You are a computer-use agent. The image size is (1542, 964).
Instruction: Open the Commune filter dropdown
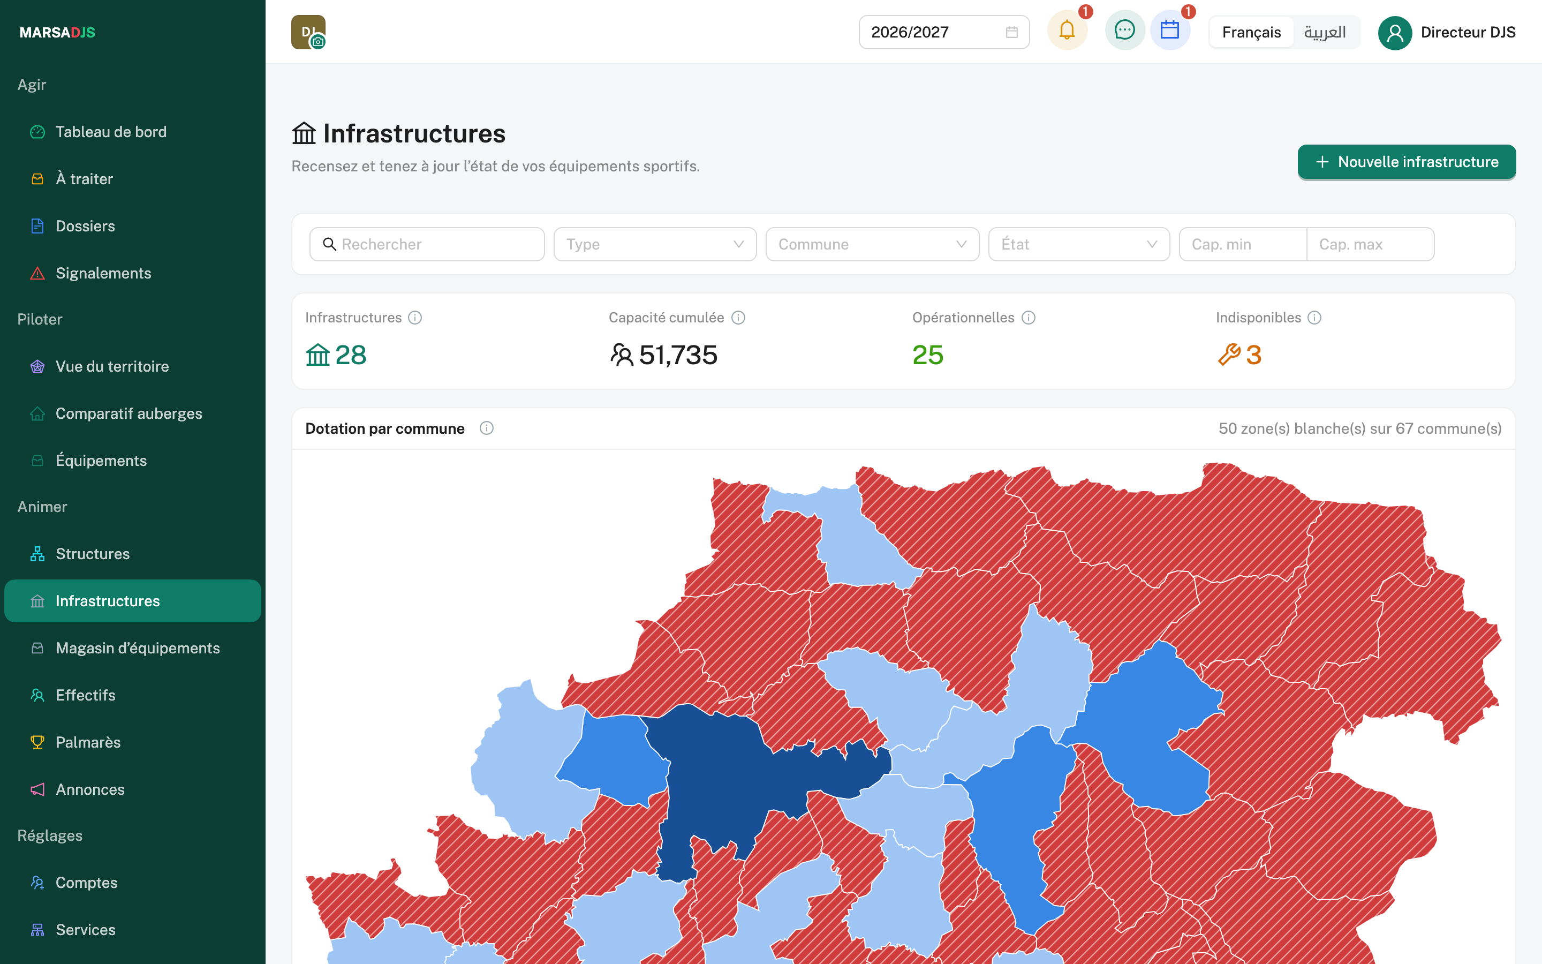click(x=872, y=244)
